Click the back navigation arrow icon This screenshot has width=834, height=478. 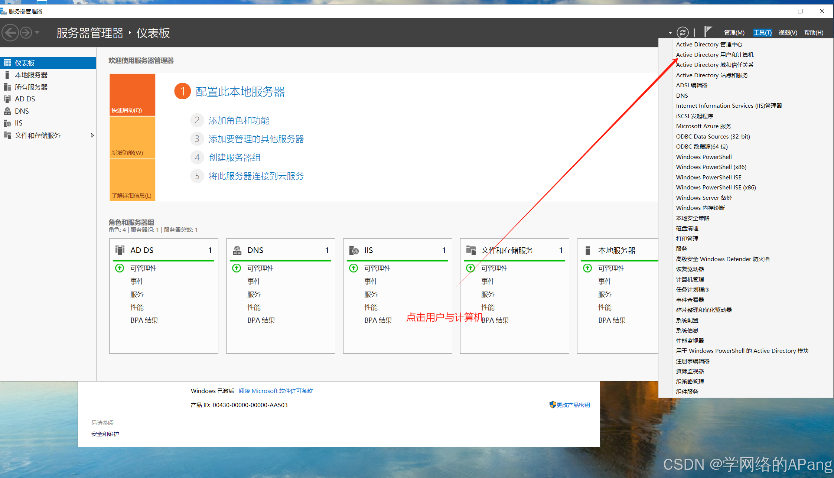click(10, 33)
